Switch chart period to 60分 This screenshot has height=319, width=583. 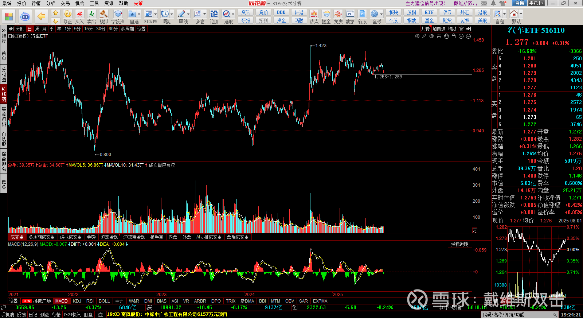click(x=113, y=29)
